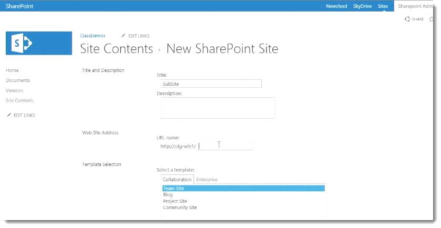
Task: Click the http://sdg-wfe1/ URL prefix
Action: point(178,146)
